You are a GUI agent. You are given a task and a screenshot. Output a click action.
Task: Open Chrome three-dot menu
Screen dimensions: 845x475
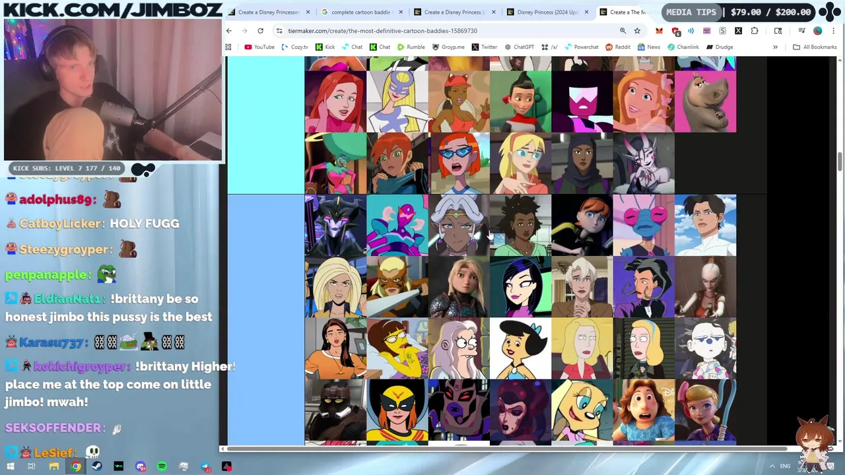click(x=834, y=31)
